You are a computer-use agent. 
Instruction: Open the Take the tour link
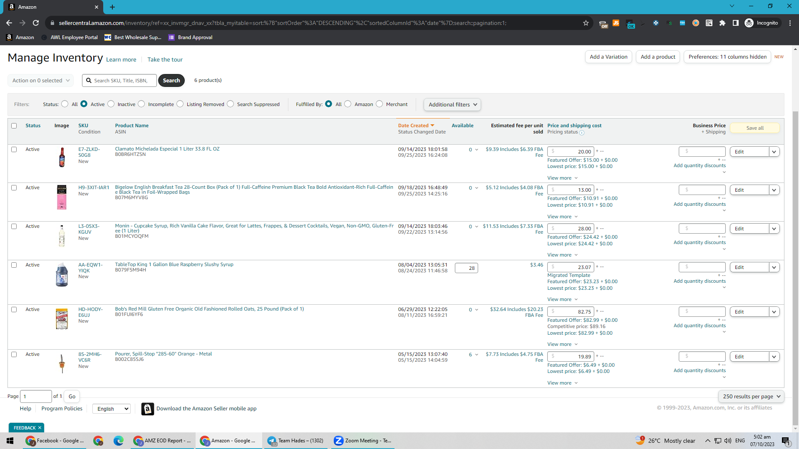pyautogui.click(x=165, y=59)
